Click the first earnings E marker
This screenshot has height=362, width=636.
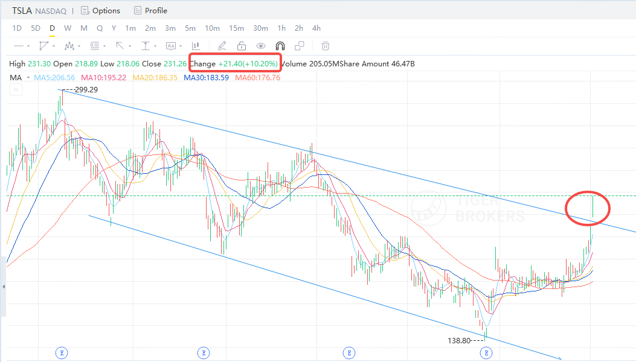pyautogui.click(x=62, y=353)
